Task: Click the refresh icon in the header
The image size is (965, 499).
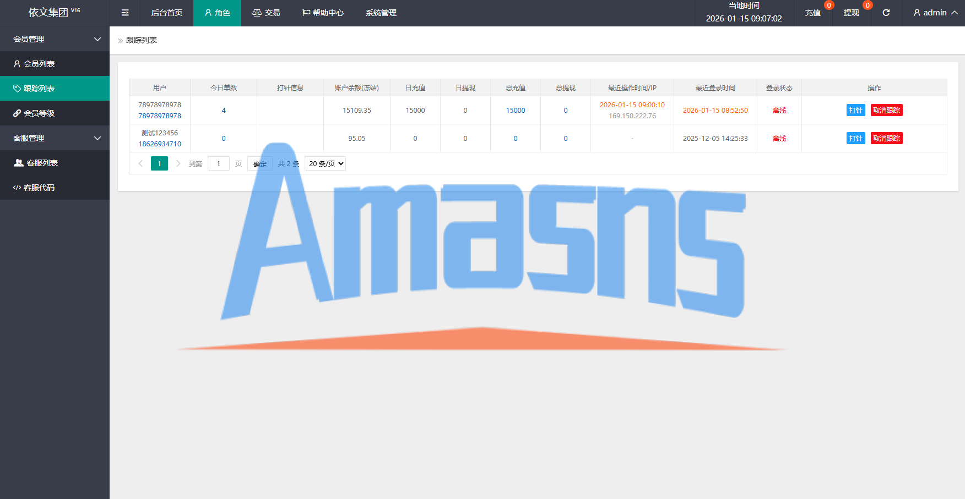Action: click(886, 13)
